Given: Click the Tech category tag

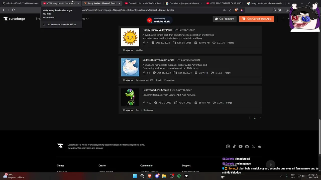Looking at the screenshot, I should click(138, 110).
